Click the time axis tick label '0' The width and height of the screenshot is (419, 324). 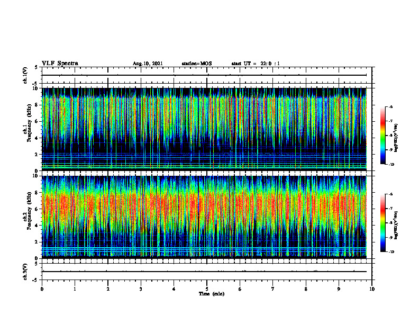[x=42, y=289]
